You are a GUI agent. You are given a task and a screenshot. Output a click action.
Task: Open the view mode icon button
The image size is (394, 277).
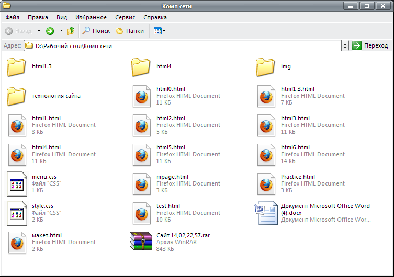tap(157, 31)
